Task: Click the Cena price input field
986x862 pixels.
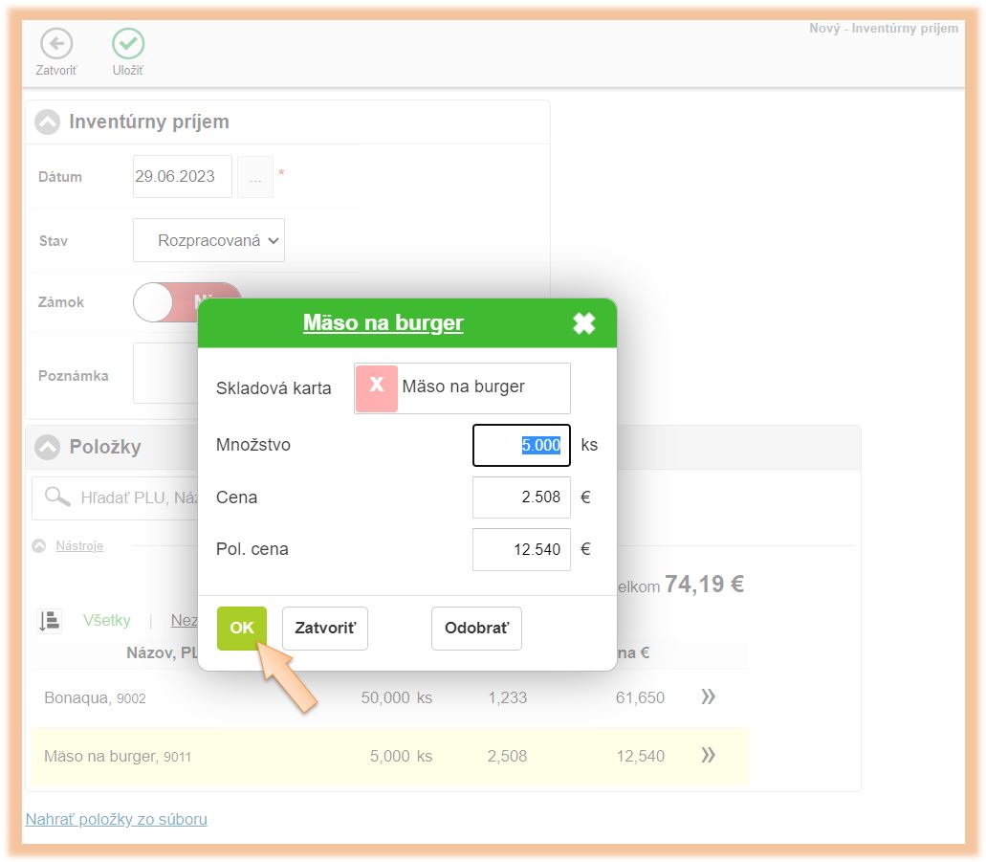Action: 521,497
